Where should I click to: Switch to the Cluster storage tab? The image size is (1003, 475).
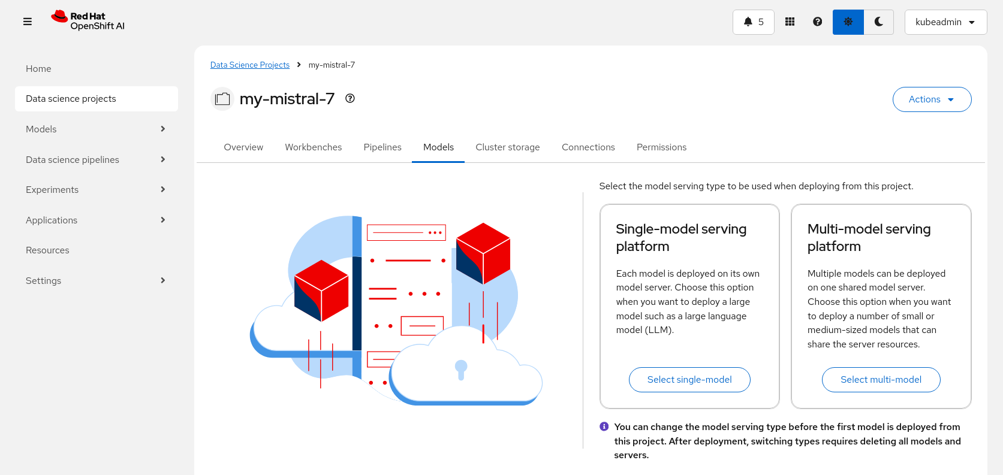point(508,147)
